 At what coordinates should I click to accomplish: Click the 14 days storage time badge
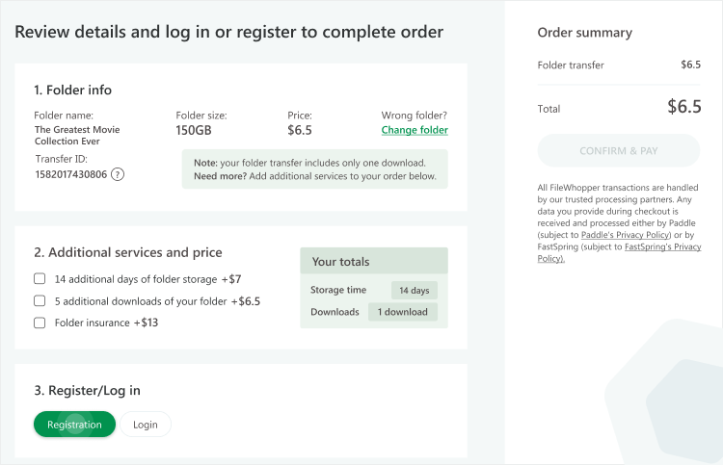point(415,290)
